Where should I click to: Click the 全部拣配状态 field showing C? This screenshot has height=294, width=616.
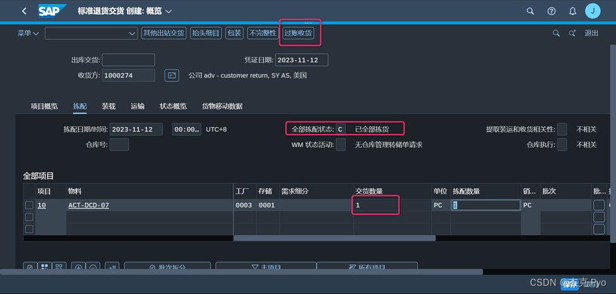pyautogui.click(x=341, y=130)
